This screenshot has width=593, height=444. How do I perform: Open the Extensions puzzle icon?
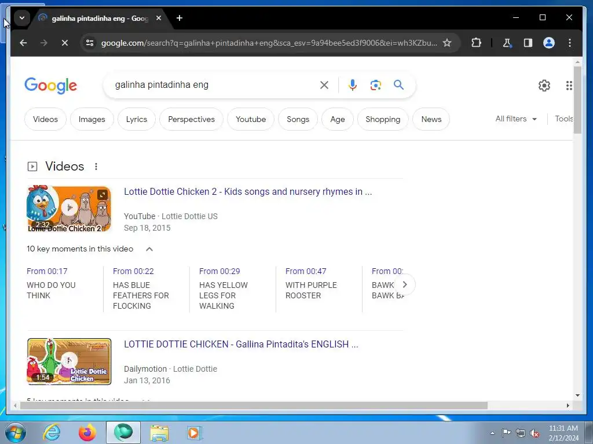pyautogui.click(x=476, y=43)
